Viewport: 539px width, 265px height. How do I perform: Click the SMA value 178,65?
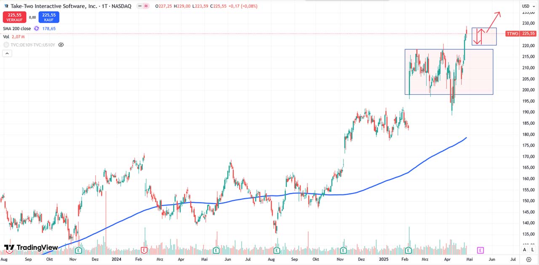point(49,29)
